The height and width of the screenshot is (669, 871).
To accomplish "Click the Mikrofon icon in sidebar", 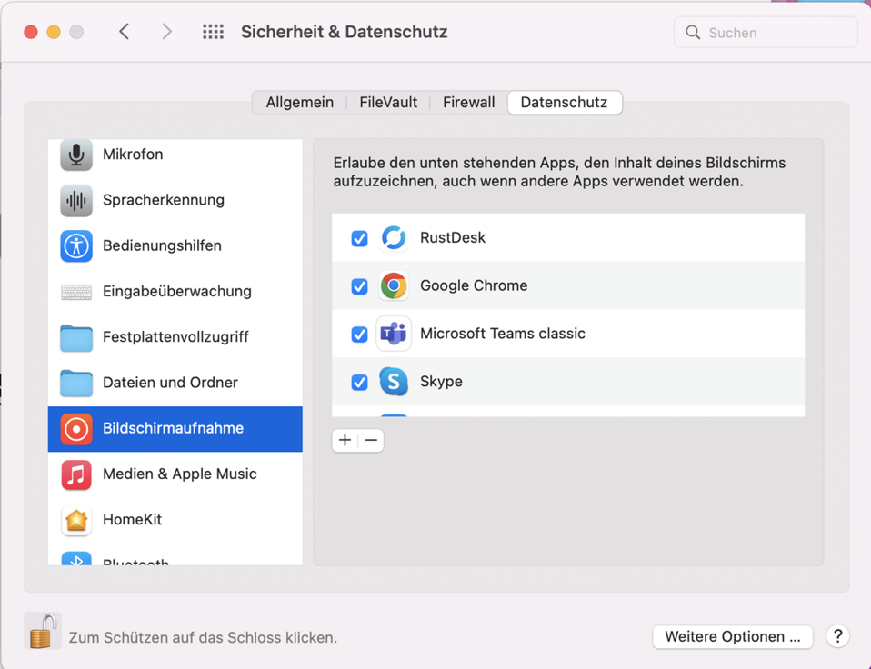I will 76,155.
